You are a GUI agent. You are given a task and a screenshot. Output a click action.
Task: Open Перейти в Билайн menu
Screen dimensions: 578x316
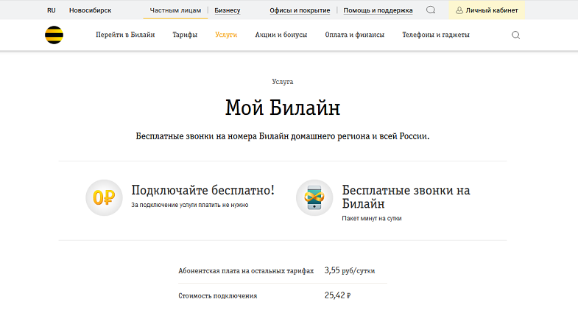[x=125, y=35]
